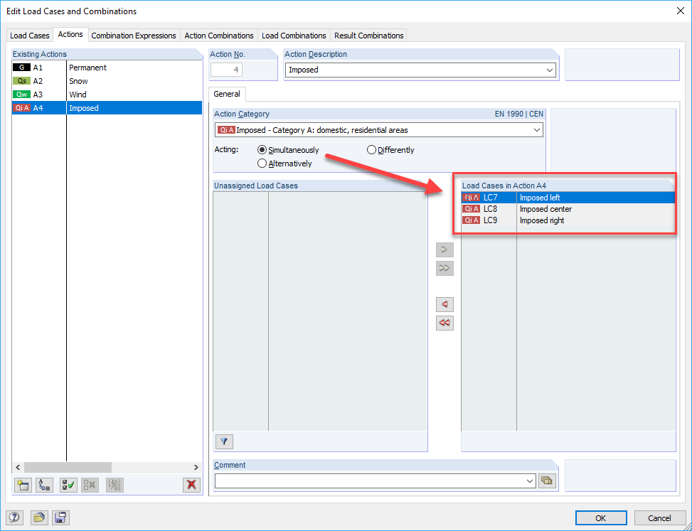Select the General sub-tab
This screenshot has height=531, width=692.
click(227, 94)
